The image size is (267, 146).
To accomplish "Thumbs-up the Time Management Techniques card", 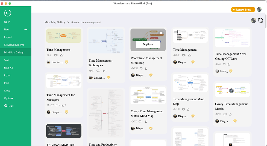I will coord(104,71).
